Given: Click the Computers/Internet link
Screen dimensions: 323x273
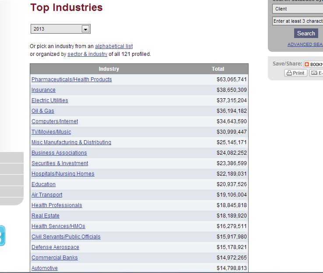Looking at the screenshot, I should pyautogui.click(x=55, y=121).
